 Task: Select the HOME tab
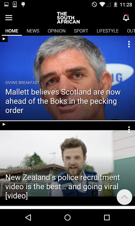(x=12, y=31)
